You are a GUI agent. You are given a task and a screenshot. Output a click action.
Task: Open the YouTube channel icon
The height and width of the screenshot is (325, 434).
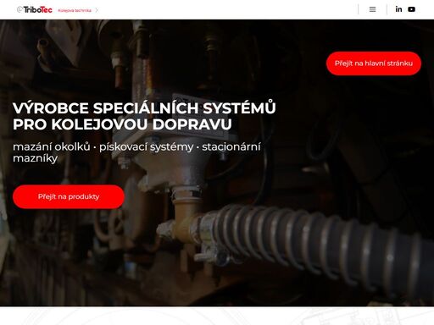411,9
